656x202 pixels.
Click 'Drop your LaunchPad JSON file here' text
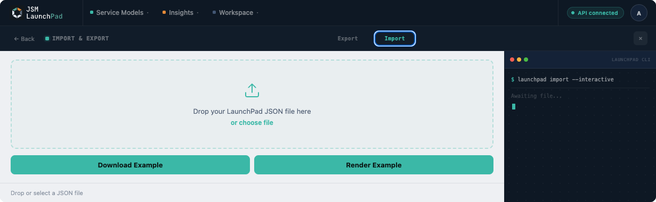[x=252, y=112]
